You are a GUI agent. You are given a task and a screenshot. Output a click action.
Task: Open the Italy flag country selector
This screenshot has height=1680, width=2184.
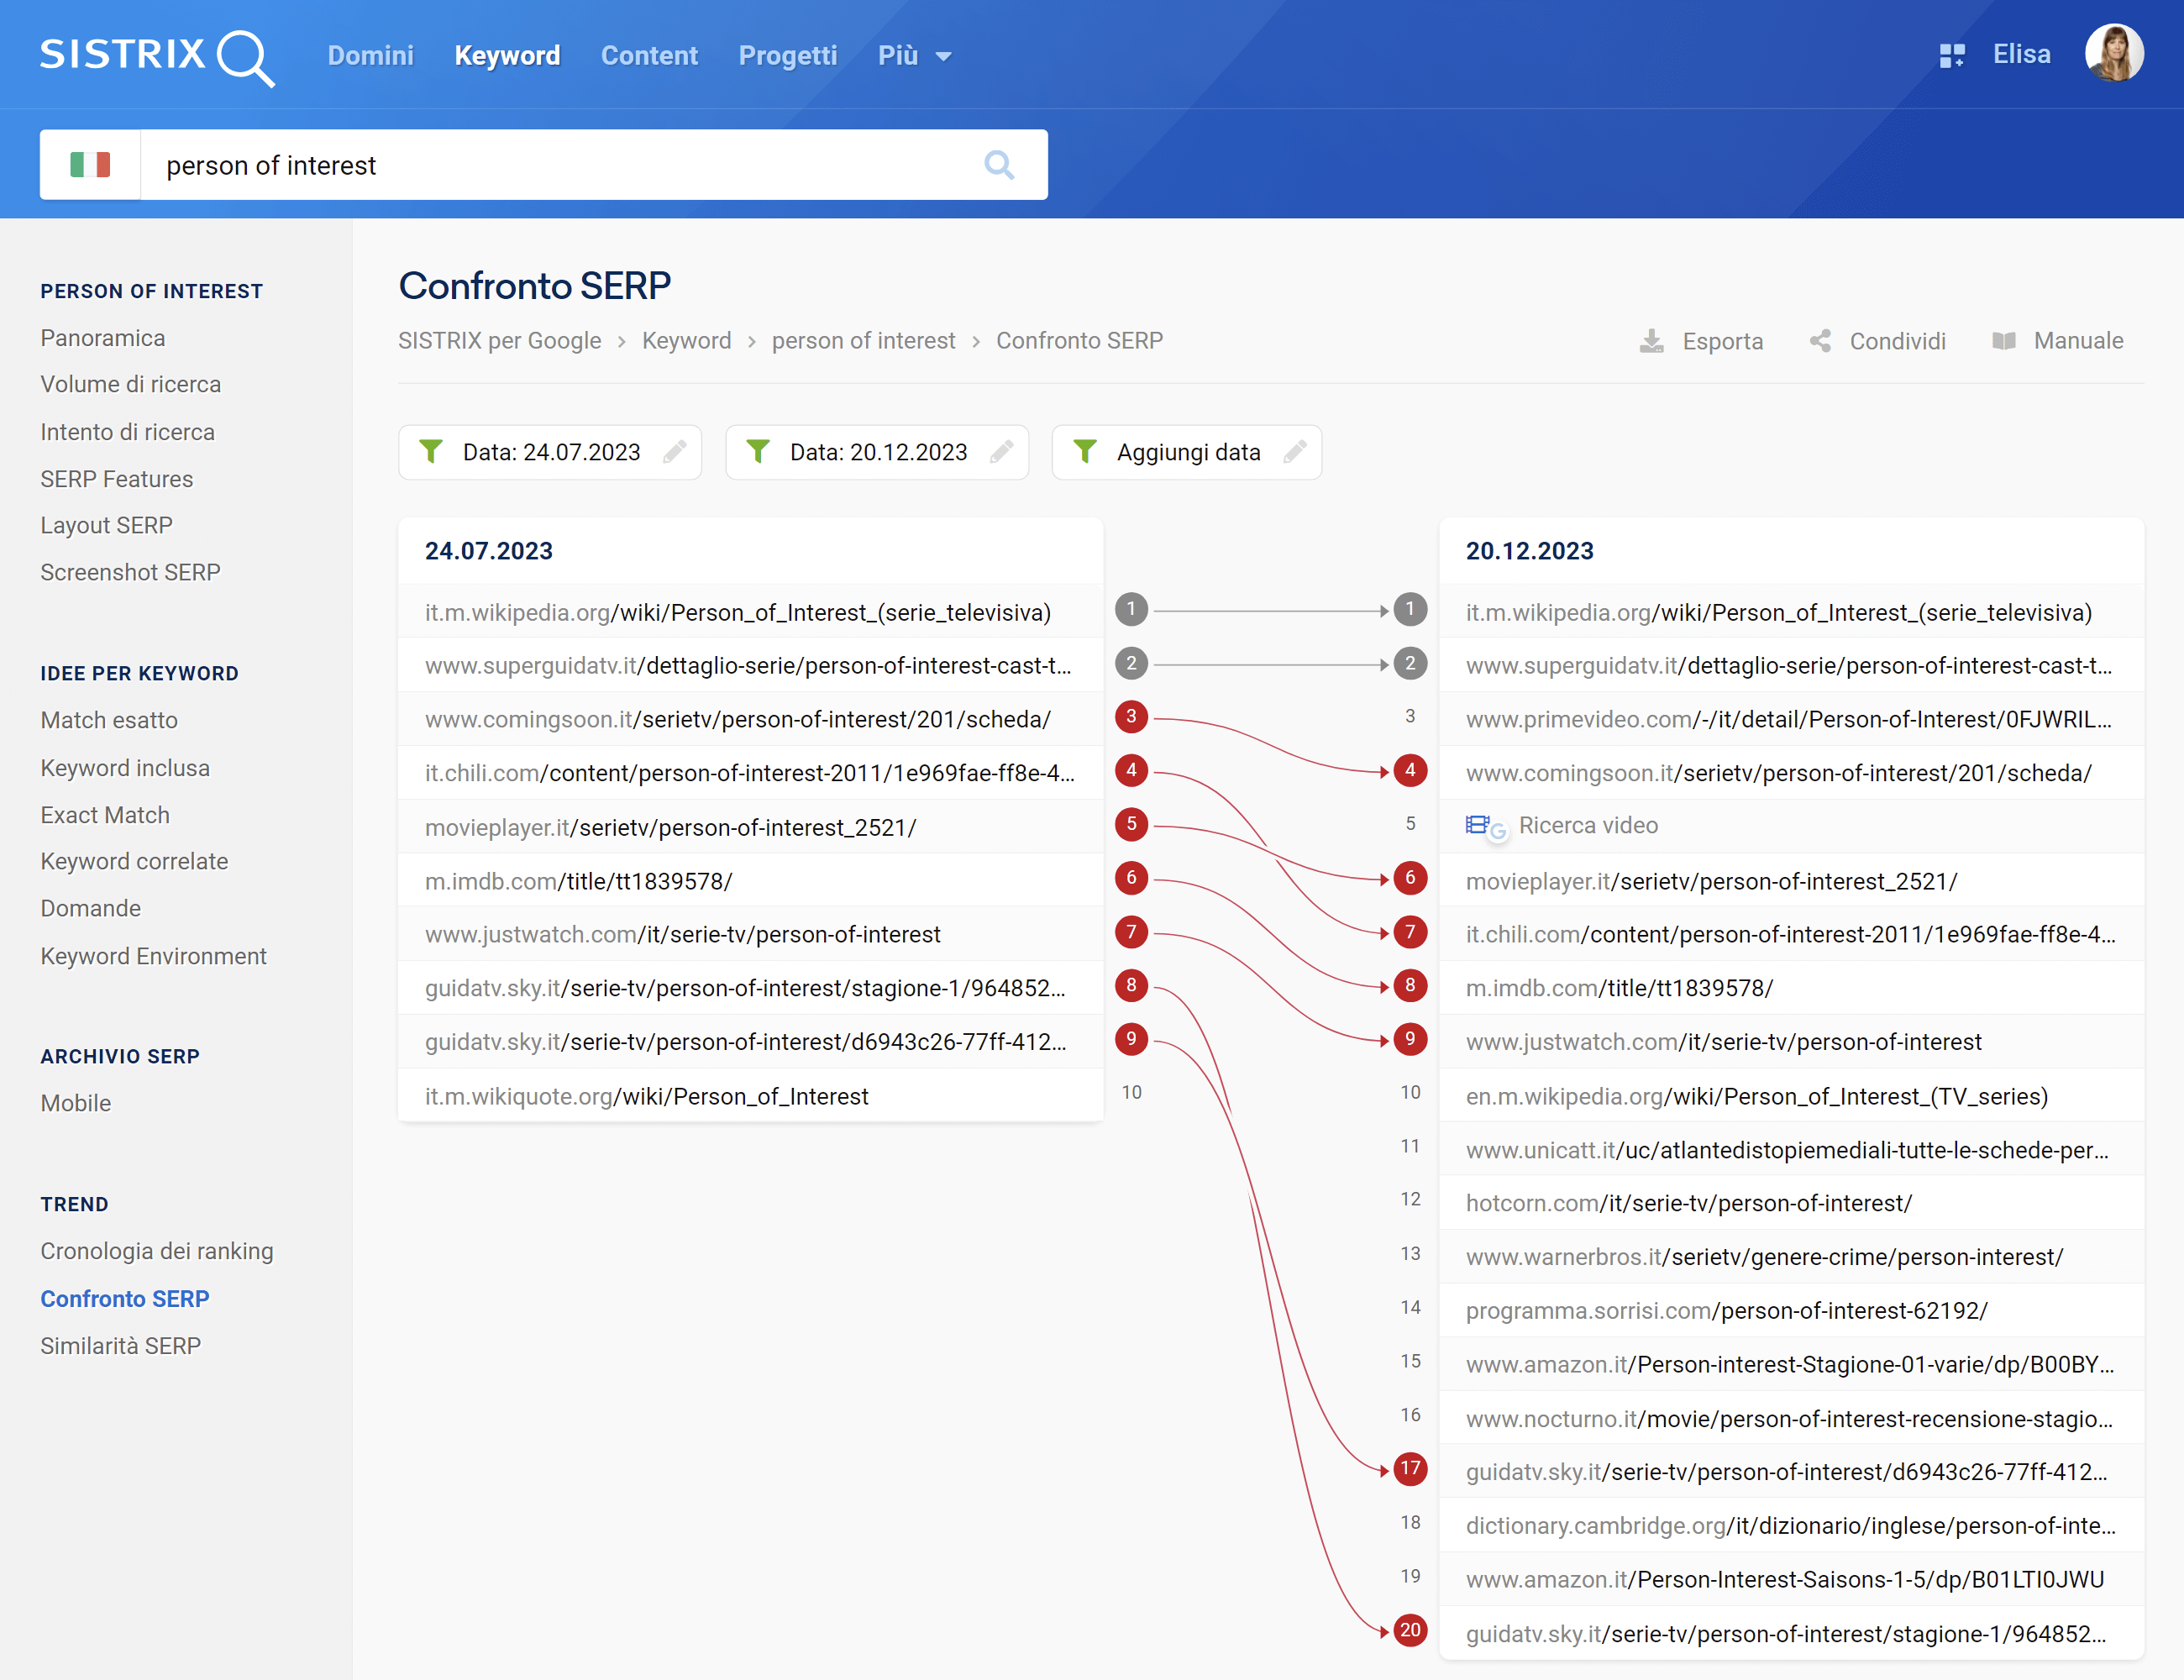[90, 165]
